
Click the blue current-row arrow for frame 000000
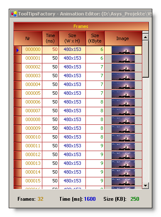[17, 50]
